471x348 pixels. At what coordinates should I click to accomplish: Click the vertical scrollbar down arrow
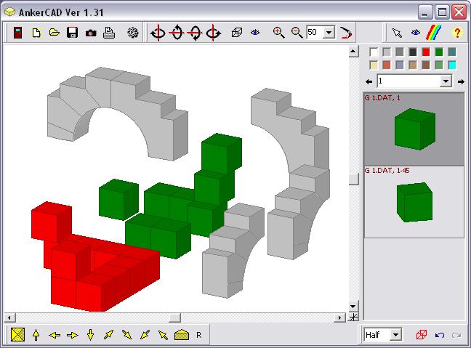click(x=353, y=307)
